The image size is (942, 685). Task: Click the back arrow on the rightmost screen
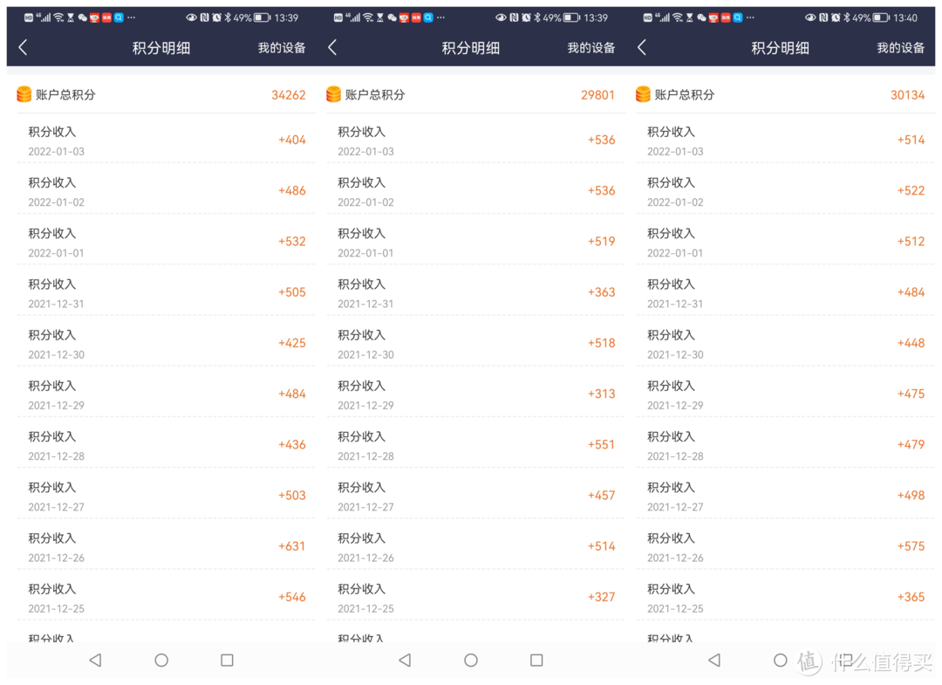point(642,48)
